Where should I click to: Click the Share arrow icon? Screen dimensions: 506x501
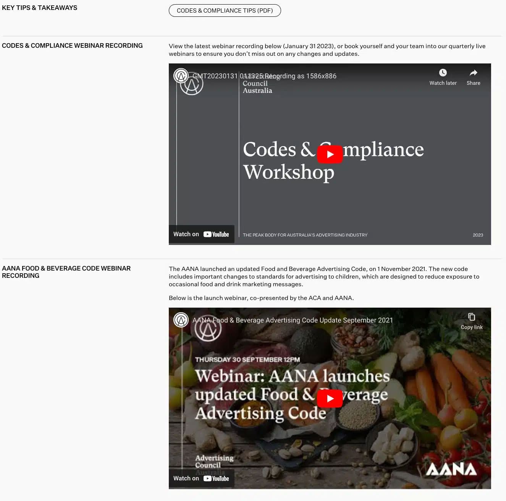pos(474,73)
